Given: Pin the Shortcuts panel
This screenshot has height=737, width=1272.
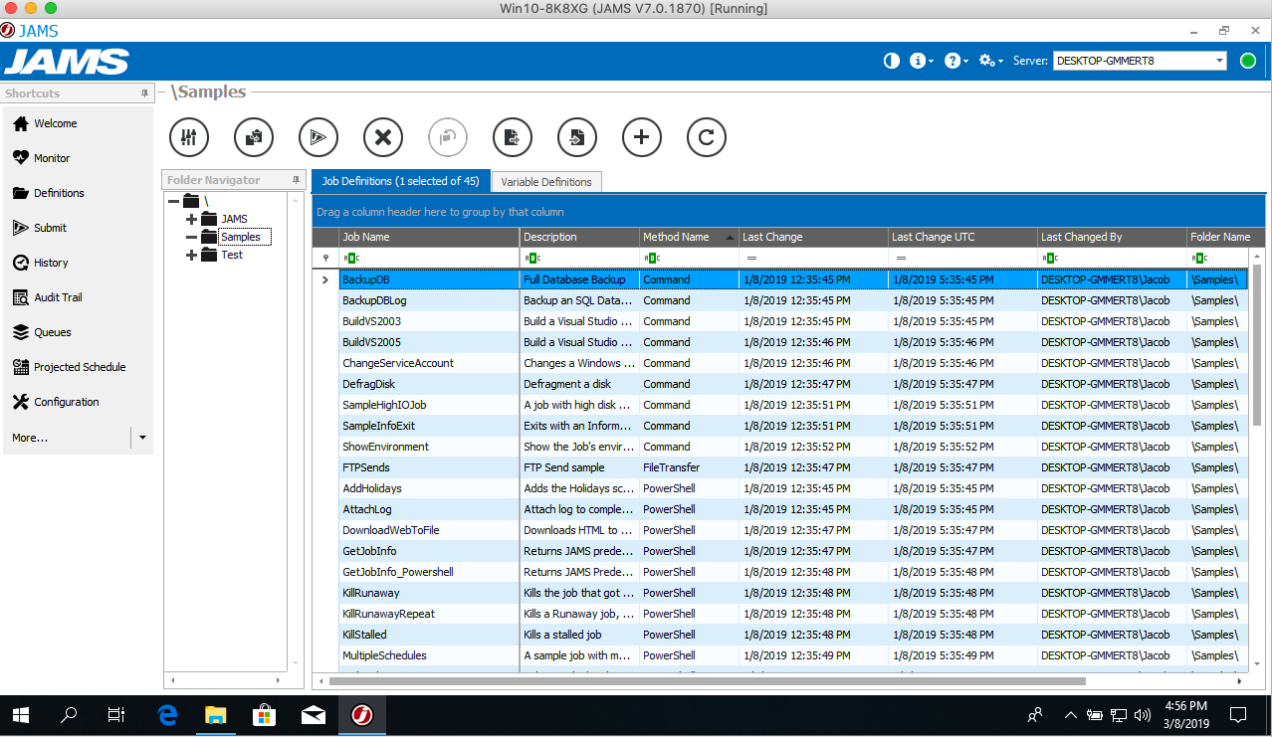Looking at the screenshot, I should tap(144, 93).
